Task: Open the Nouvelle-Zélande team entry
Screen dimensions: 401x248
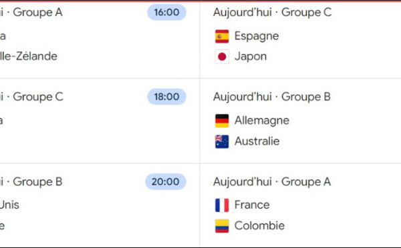Action: tap(29, 57)
